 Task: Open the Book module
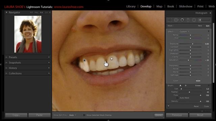coord(170,6)
